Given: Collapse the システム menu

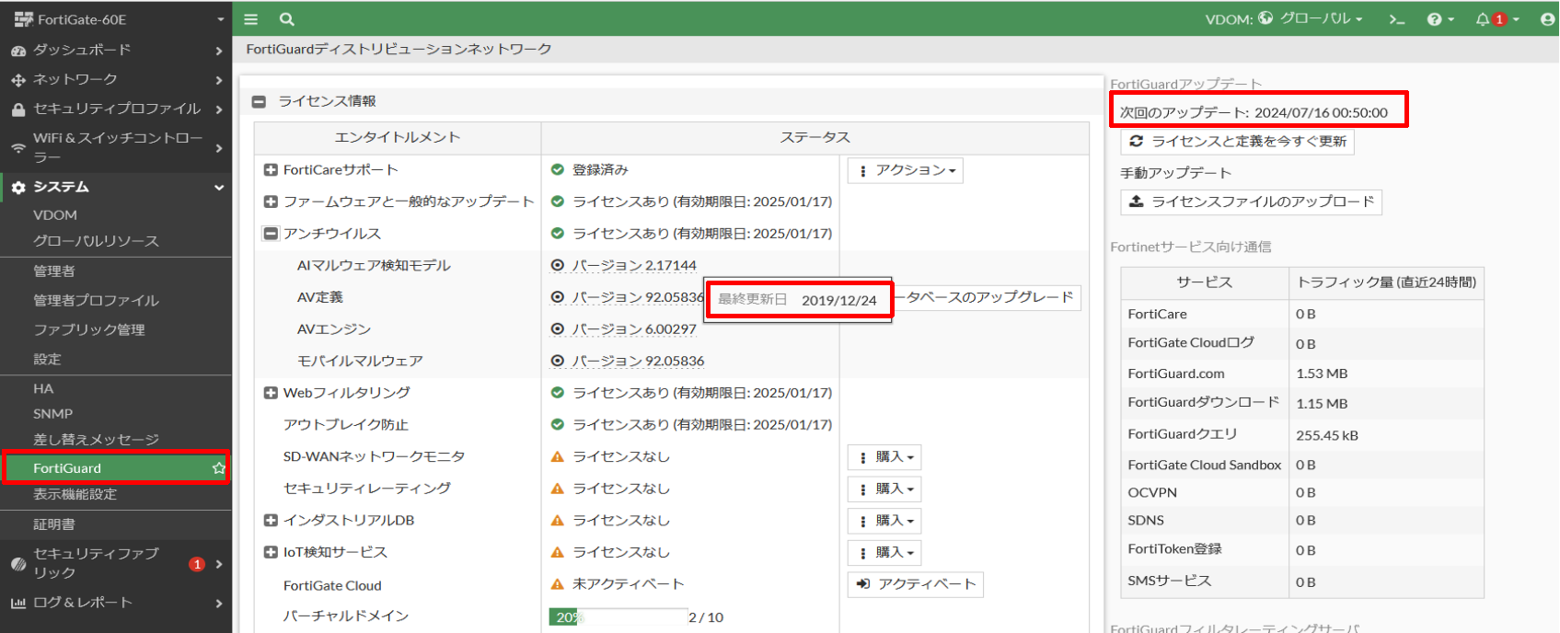Looking at the screenshot, I should 116,187.
